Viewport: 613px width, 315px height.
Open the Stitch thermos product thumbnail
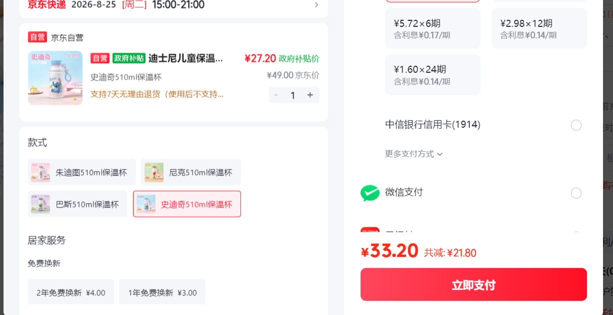point(55,78)
